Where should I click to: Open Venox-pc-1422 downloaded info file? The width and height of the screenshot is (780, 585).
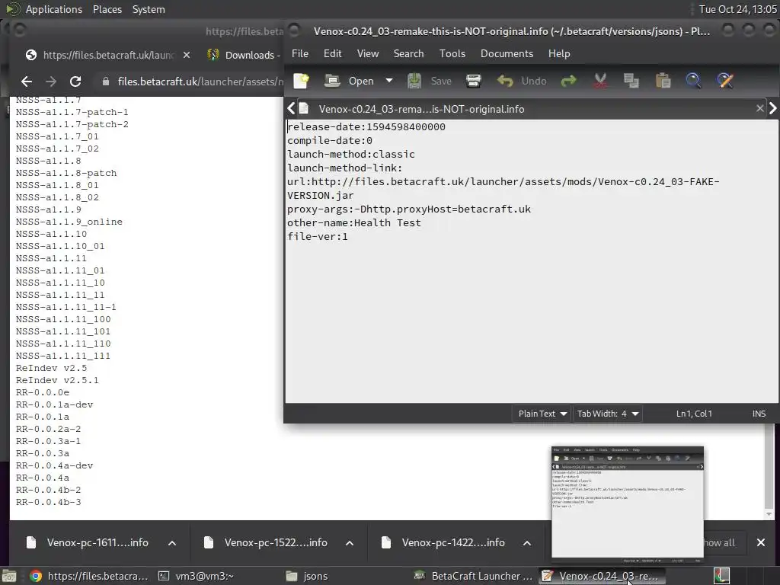444,542
